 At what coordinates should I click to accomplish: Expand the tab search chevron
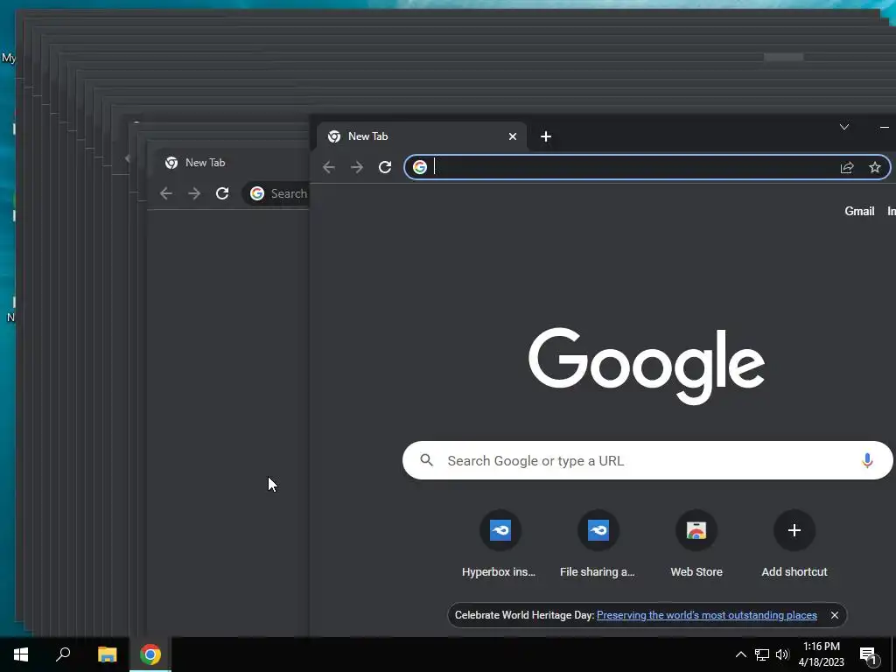[844, 127]
